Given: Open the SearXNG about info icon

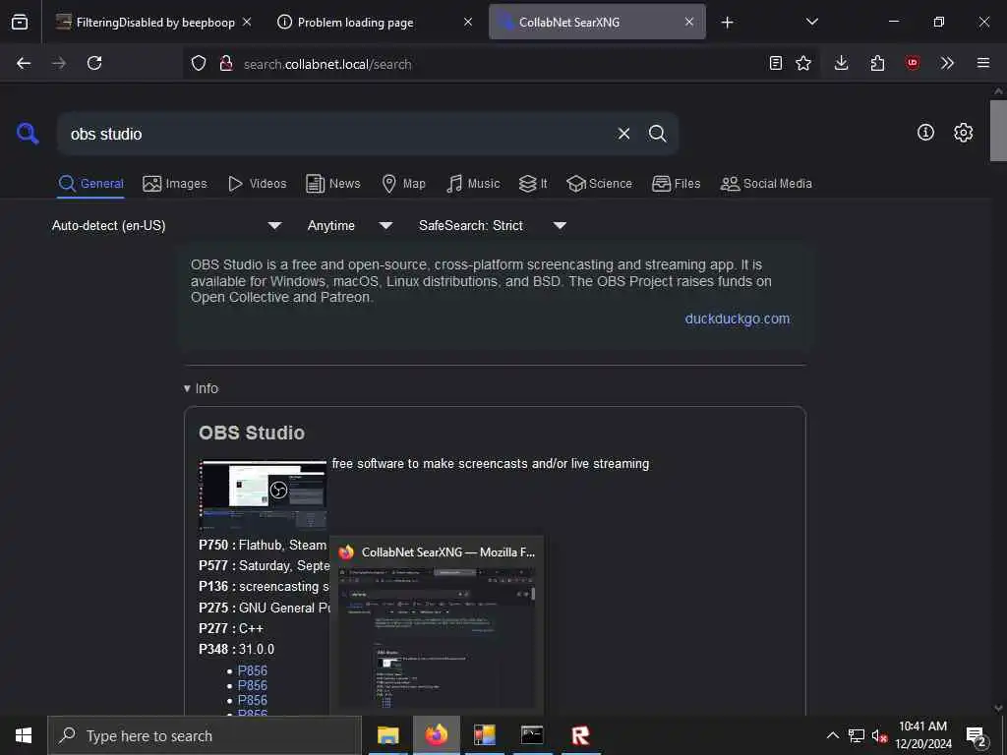Looking at the screenshot, I should click(925, 133).
